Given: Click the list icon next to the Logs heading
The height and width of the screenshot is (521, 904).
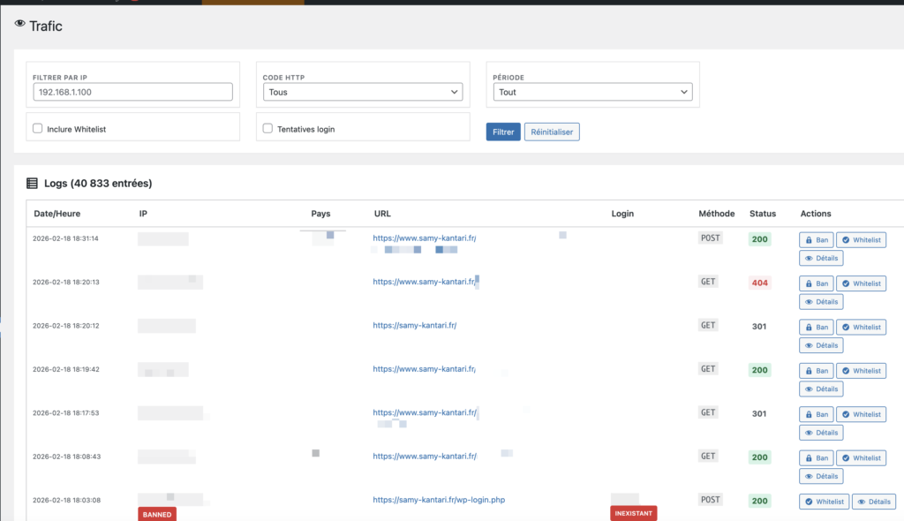Looking at the screenshot, I should tap(34, 183).
